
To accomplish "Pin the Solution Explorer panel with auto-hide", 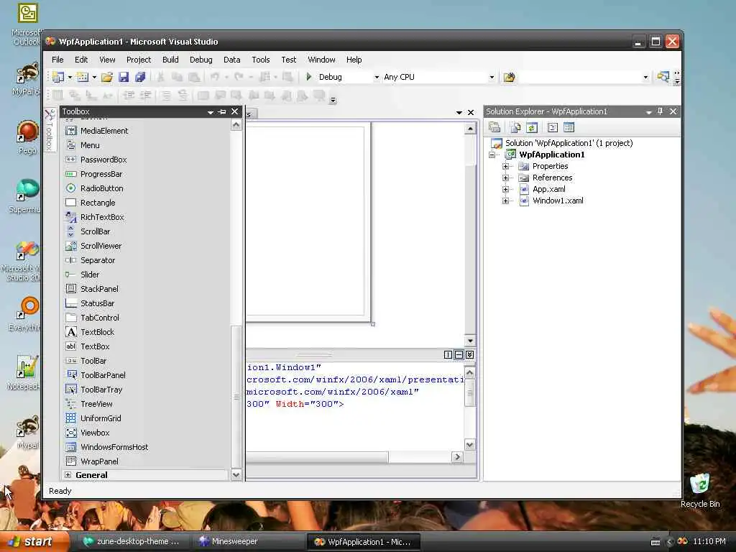I will (x=660, y=111).
